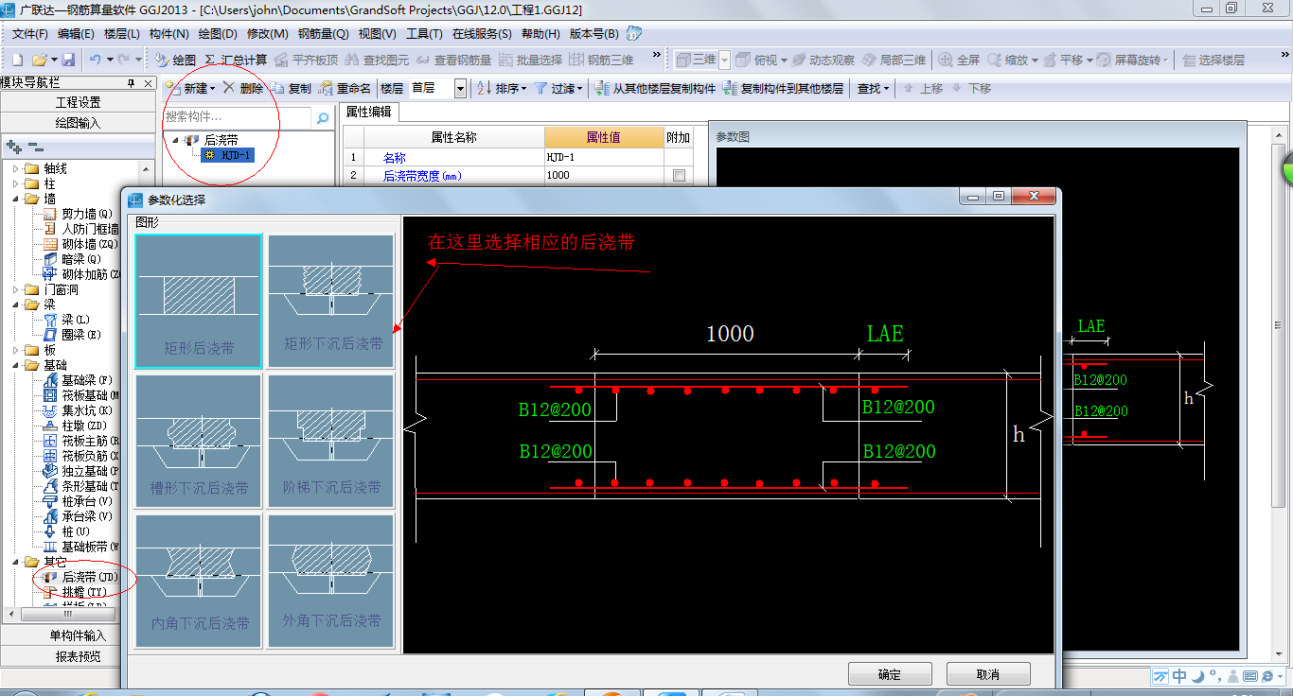The width and height of the screenshot is (1293, 696).
Task: Open the 在线服务(S) menu
Action: [x=482, y=33]
